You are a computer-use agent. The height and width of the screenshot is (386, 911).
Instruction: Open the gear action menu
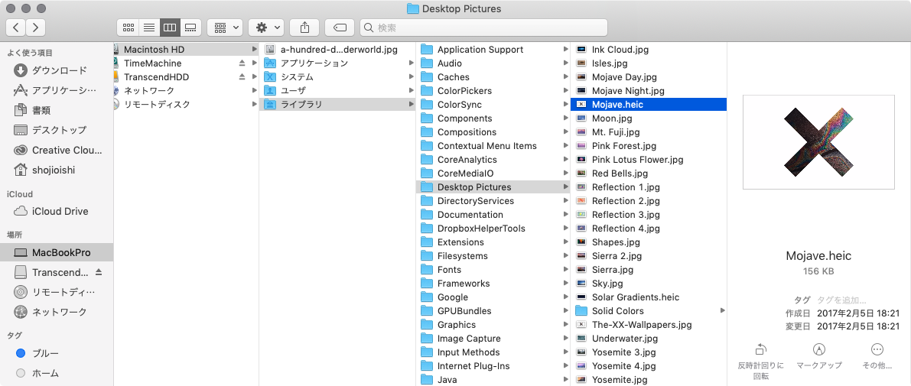tap(266, 27)
